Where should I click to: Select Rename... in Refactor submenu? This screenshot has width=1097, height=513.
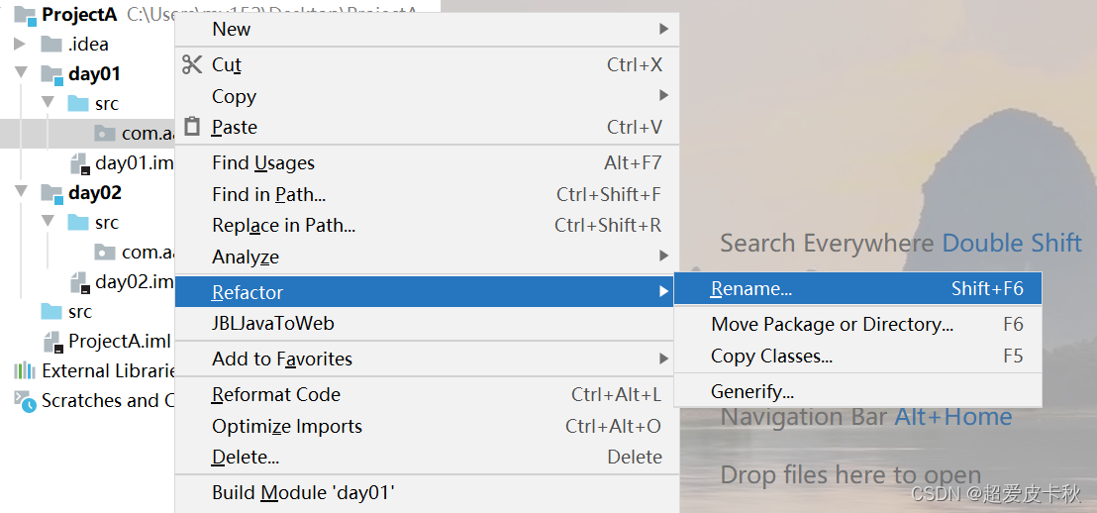pos(750,289)
